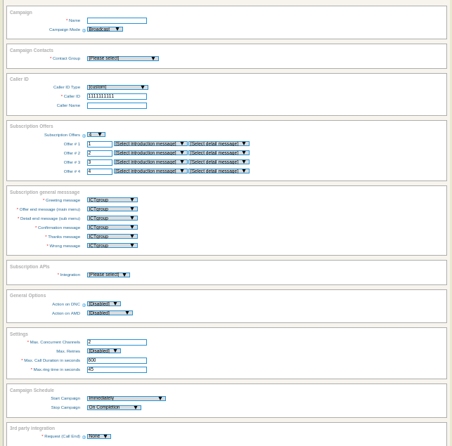Click the Offer # 4 input field
Screen dimensions: 452x446
pos(99,171)
